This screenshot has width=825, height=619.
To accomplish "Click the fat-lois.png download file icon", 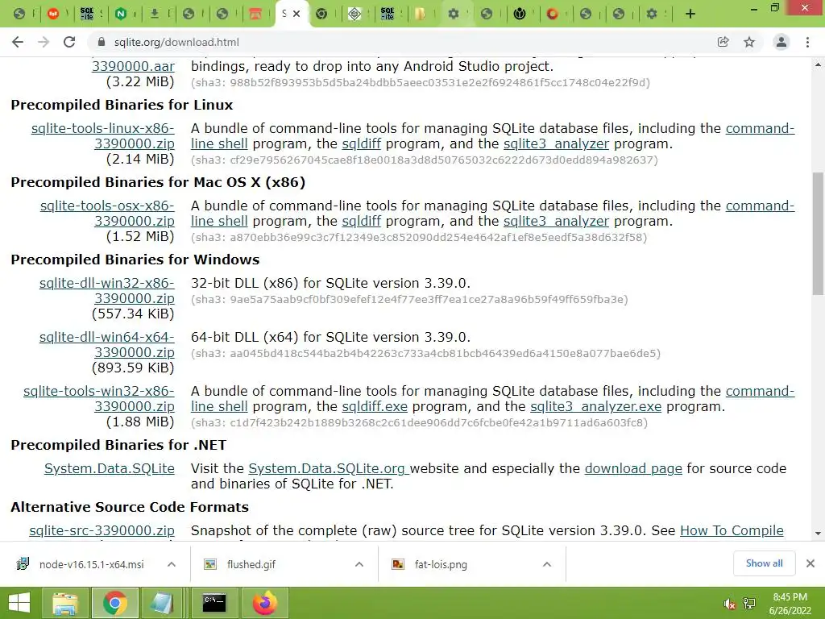I will (x=398, y=564).
